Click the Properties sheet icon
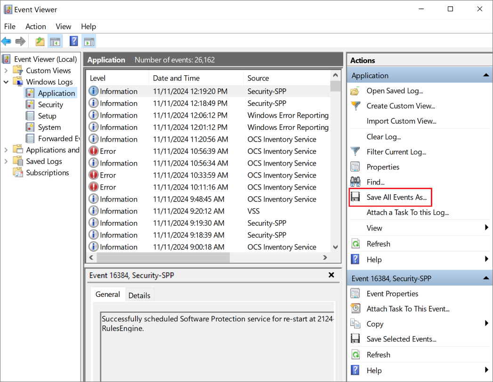493x382 pixels. (x=356, y=167)
